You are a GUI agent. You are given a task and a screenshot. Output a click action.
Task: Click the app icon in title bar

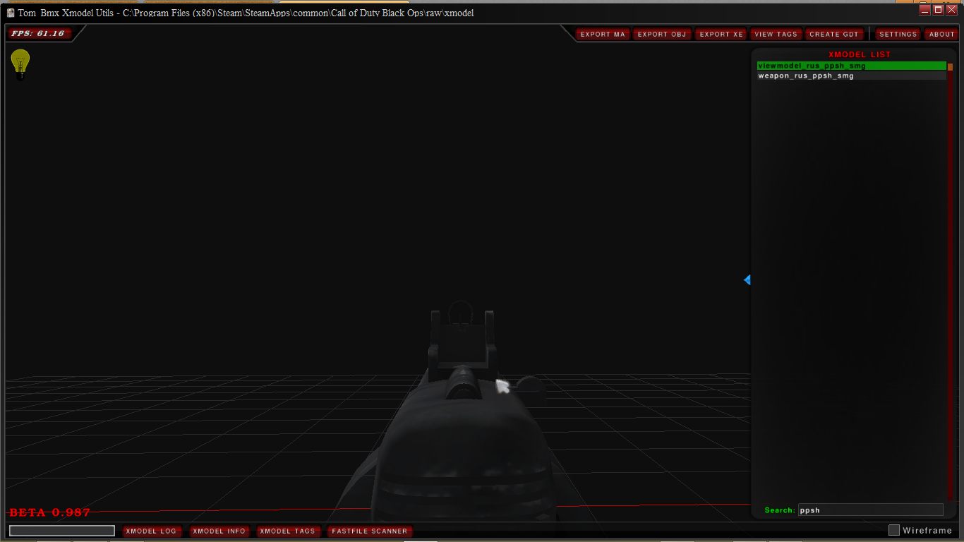coord(11,13)
